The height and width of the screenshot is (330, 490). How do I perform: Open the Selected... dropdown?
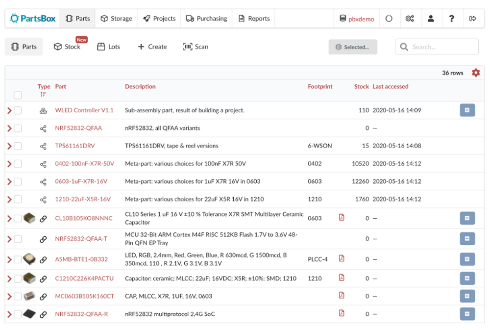[x=353, y=47]
